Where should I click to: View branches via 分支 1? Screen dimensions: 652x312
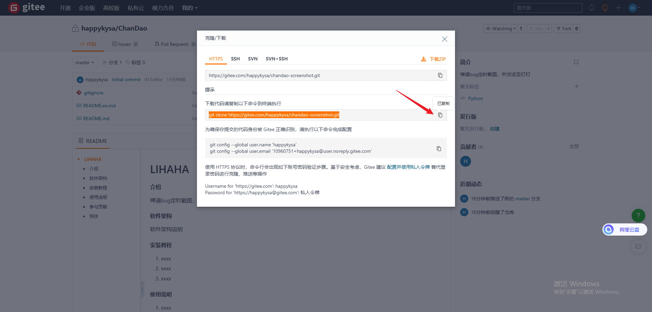[112, 62]
